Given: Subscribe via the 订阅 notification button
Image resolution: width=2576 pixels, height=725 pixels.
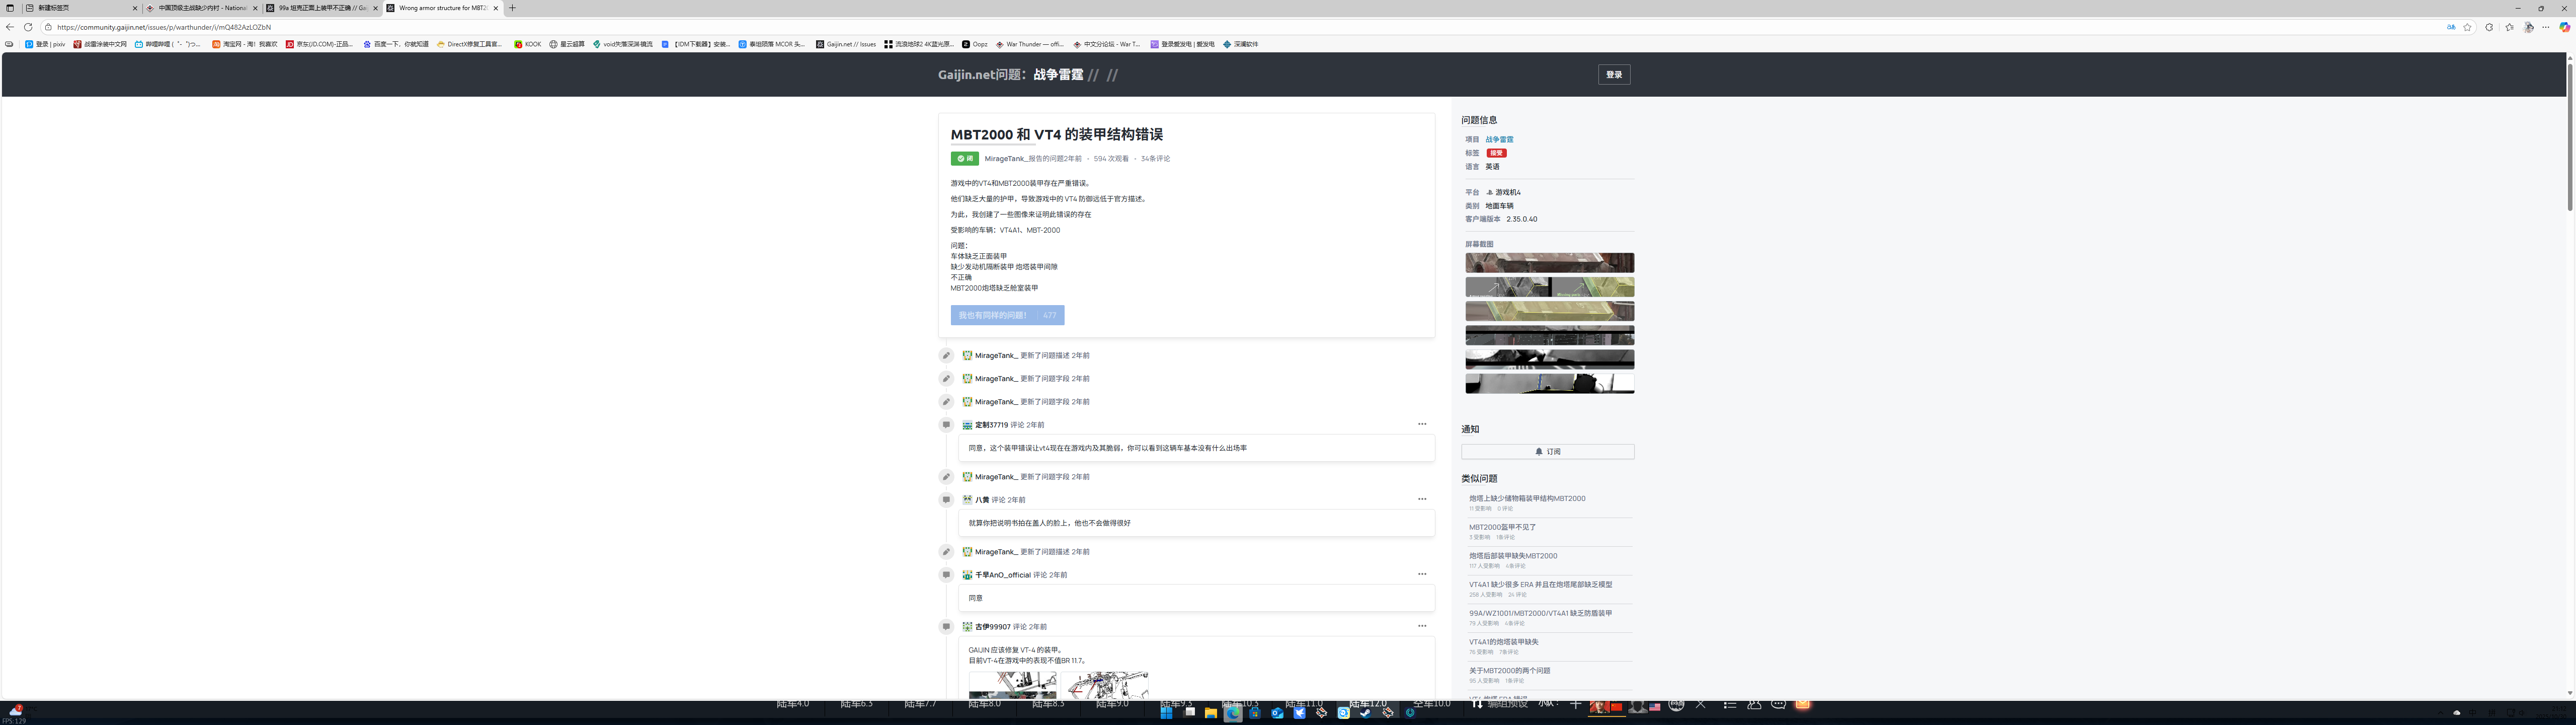Looking at the screenshot, I should (1547, 452).
